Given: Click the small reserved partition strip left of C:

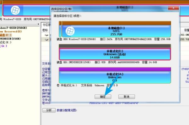Looking at the screenshot, I should click(60, 29).
